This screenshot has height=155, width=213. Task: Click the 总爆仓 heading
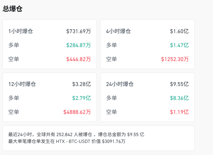(13, 9)
